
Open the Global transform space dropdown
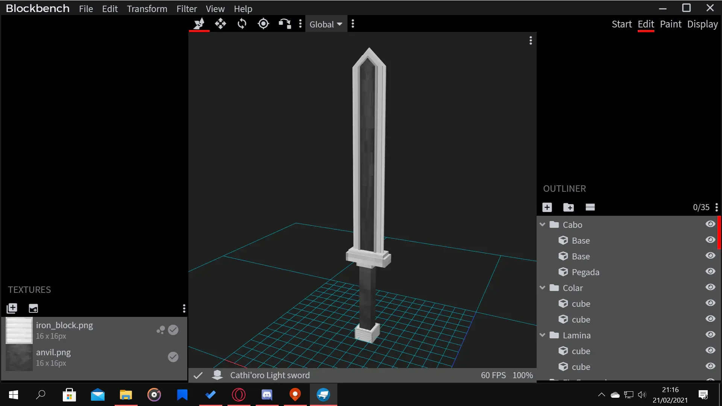pos(326,24)
